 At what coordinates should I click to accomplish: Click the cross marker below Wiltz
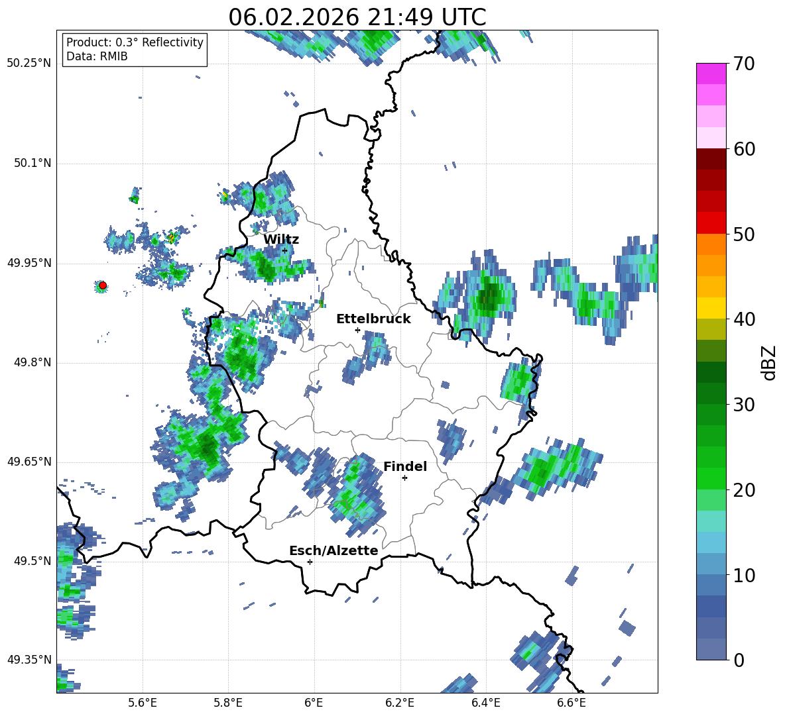(x=285, y=250)
